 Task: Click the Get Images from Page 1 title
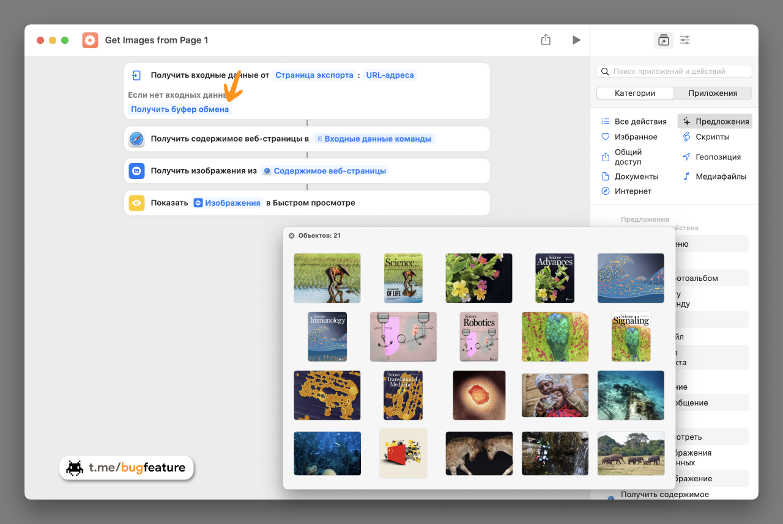(157, 40)
